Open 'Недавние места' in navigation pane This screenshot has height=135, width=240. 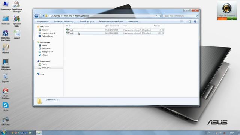click(x=48, y=33)
